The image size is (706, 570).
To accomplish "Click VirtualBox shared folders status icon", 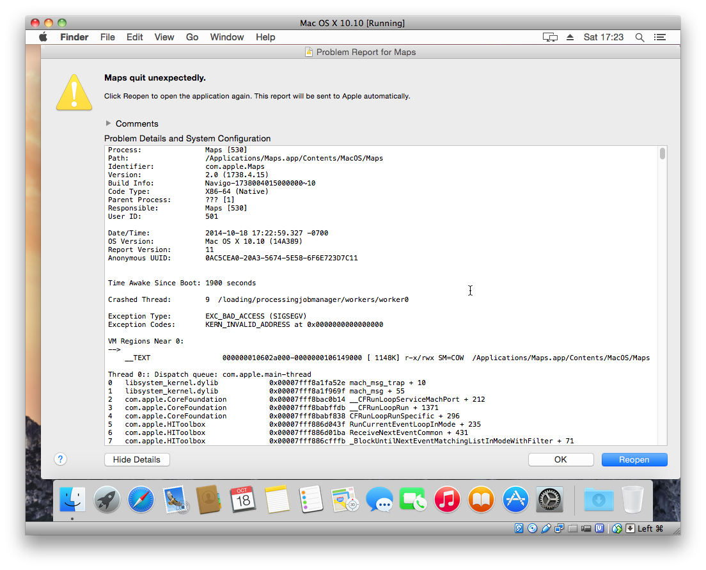I will [x=573, y=528].
